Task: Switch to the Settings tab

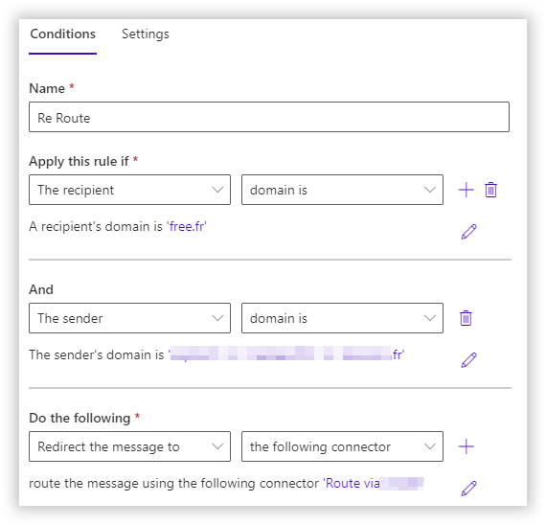Action: point(146,34)
